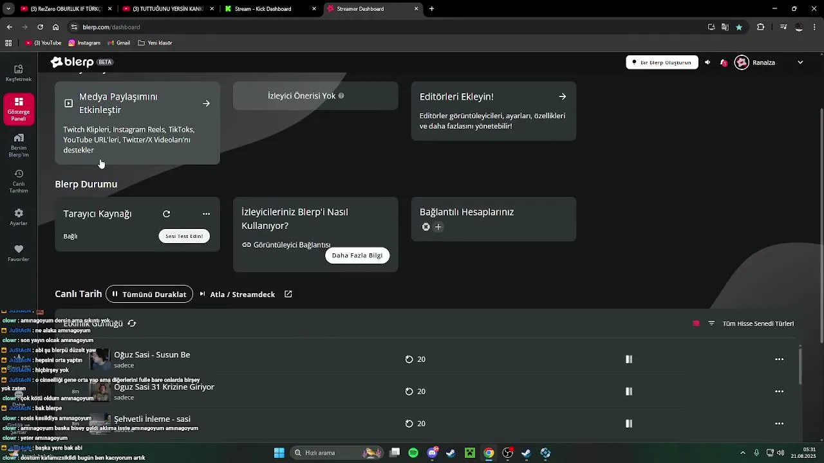
Task: Pause the 31 Krizine Giriyor entry
Action: 629,392
